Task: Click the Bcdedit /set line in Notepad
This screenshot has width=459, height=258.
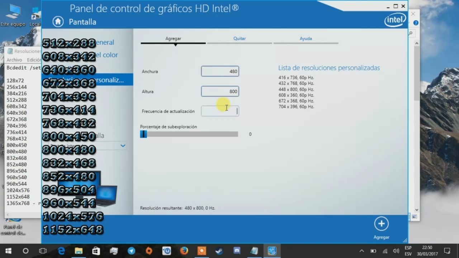Action: pyautogui.click(x=23, y=68)
